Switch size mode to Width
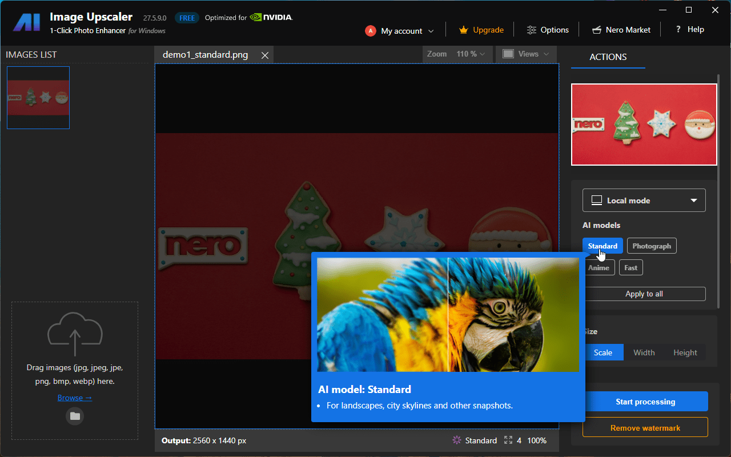The image size is (731, 457). click(x=644, y=352)
